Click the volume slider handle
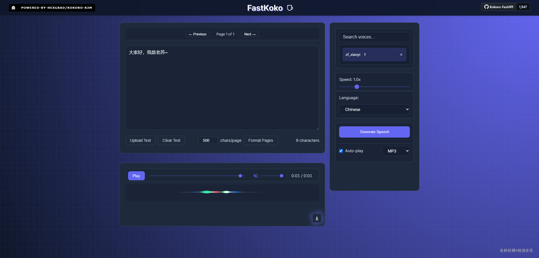 click(282, 176)
